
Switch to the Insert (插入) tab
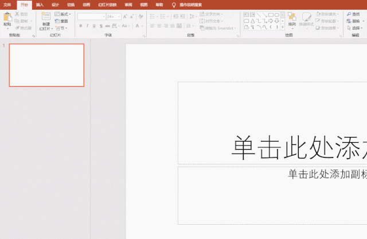click(x=40, y=5)
